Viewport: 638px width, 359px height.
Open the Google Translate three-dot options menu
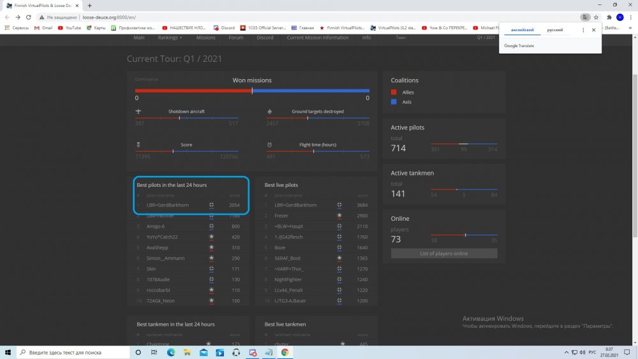[x=583, y=30]
